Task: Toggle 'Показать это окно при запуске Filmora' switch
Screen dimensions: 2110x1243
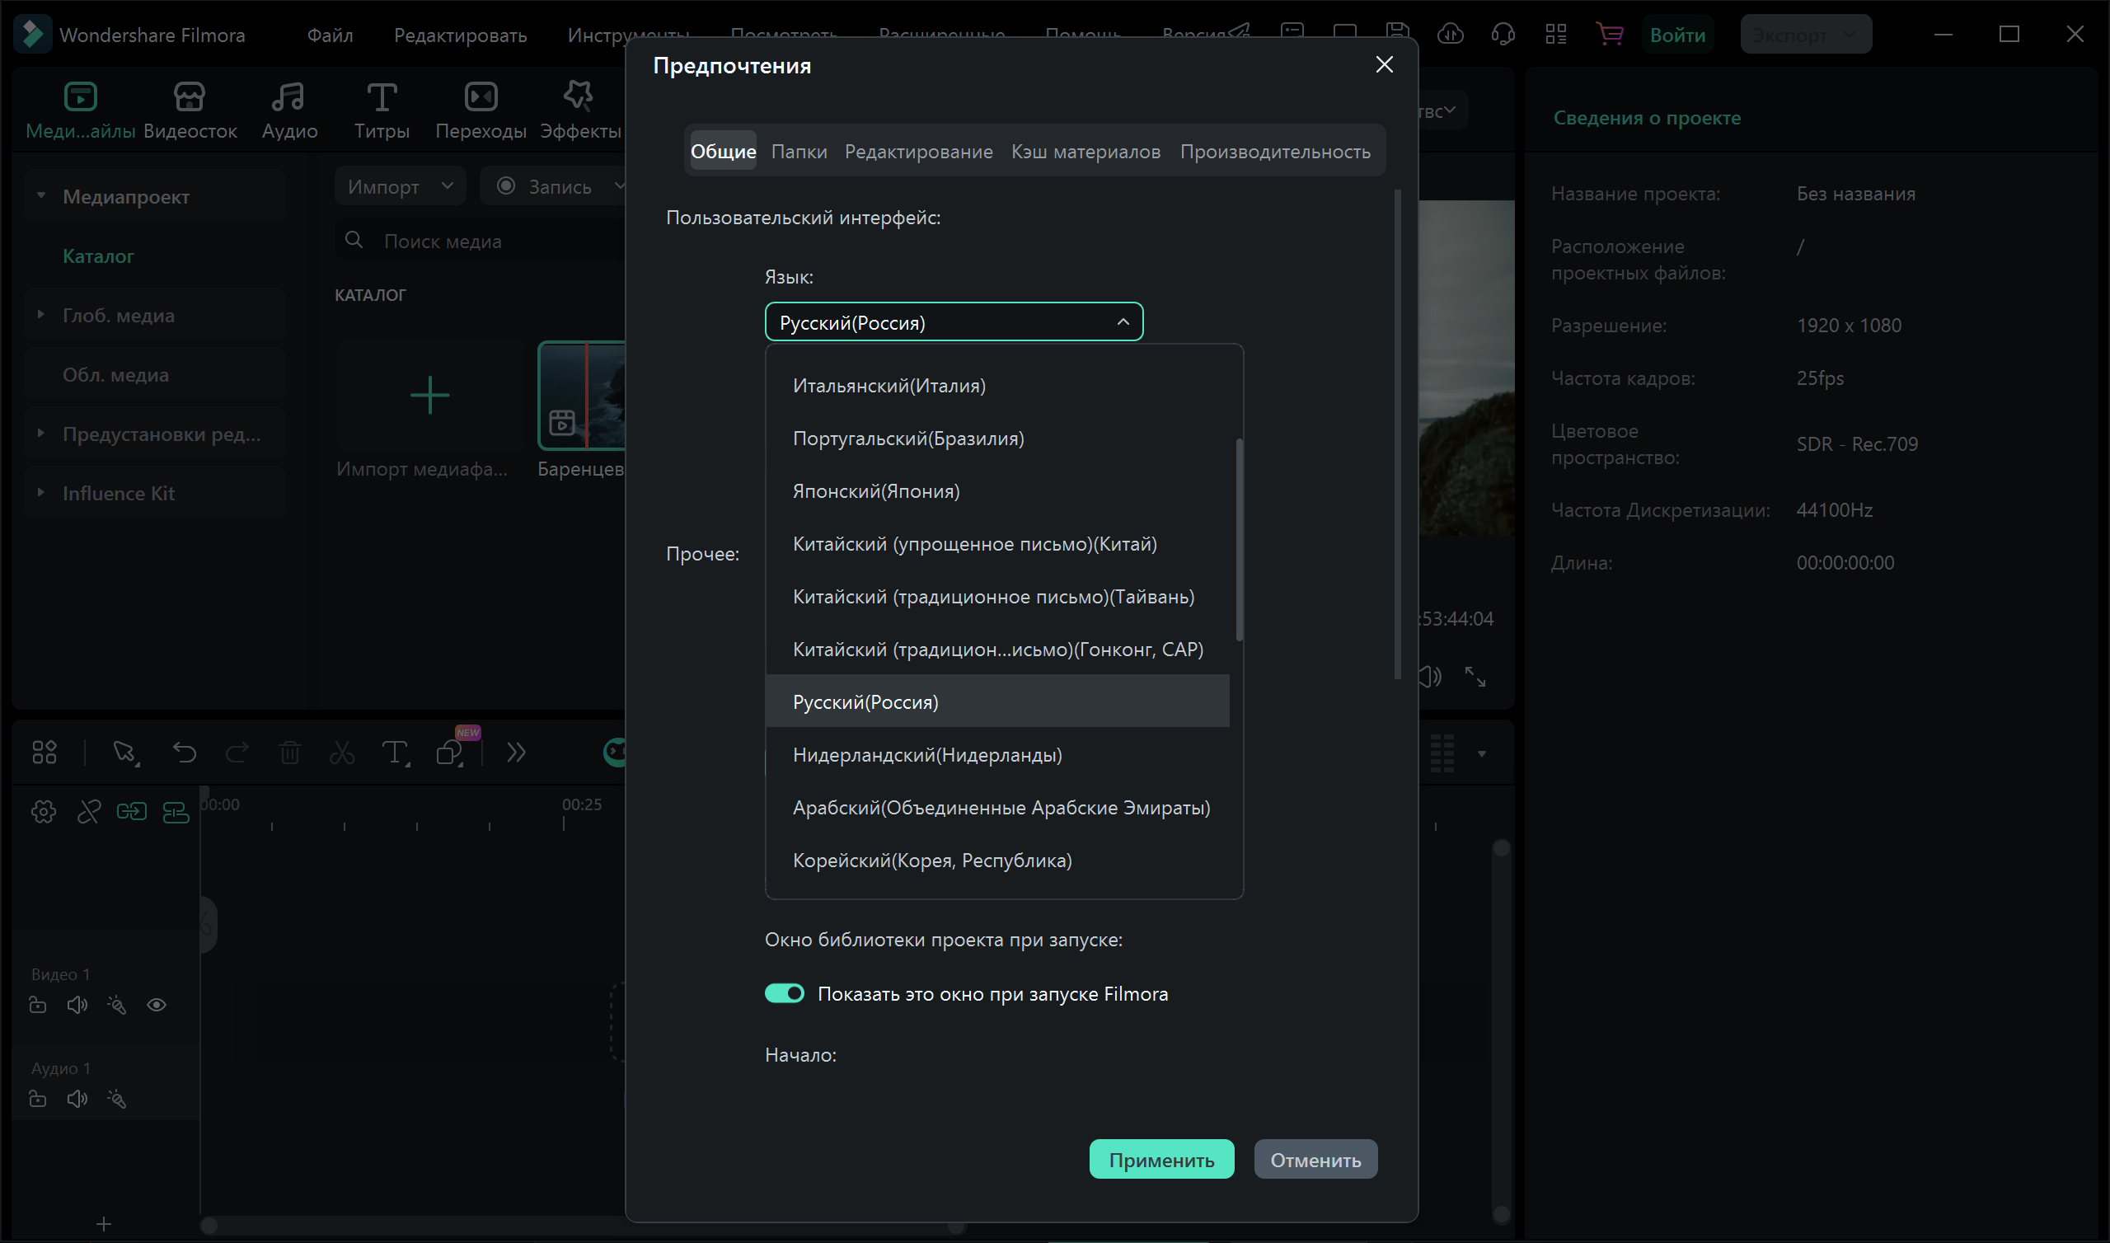Action: click(785, 993)
